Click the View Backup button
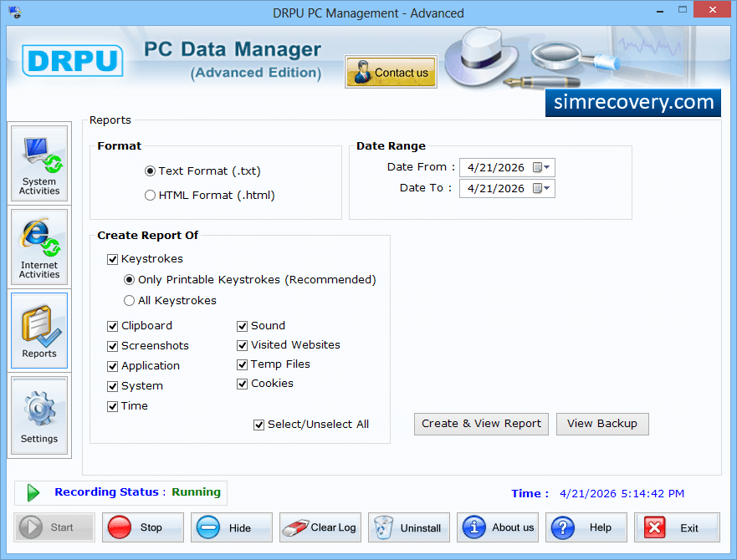 602,424
